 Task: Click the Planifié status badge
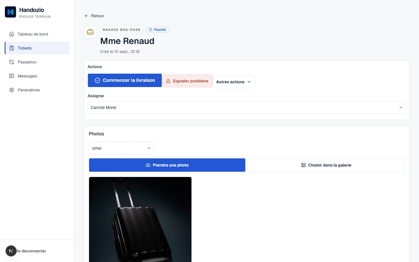coord(157,30)
